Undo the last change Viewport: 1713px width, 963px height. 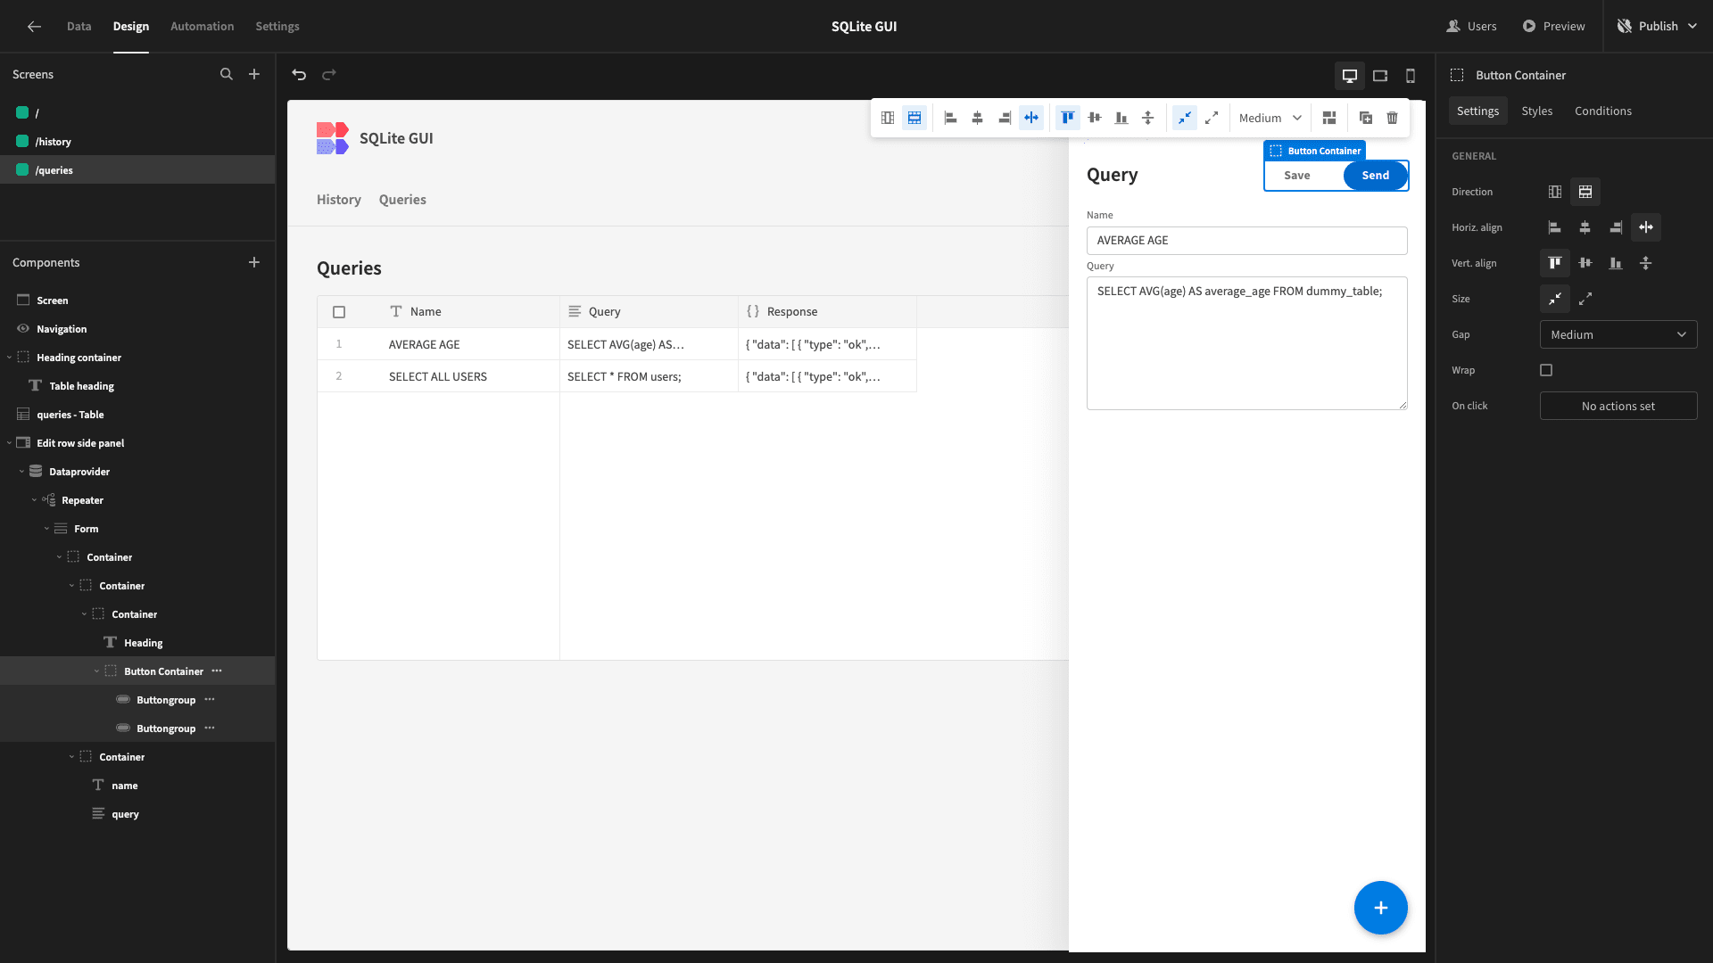[x=299, y=75]
